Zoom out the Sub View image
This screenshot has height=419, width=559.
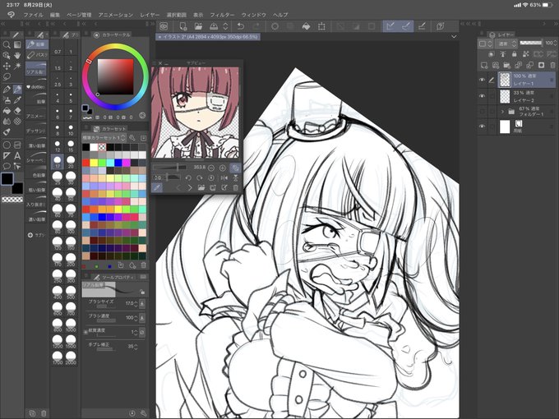pyautogui.click(x=211, y=168)
